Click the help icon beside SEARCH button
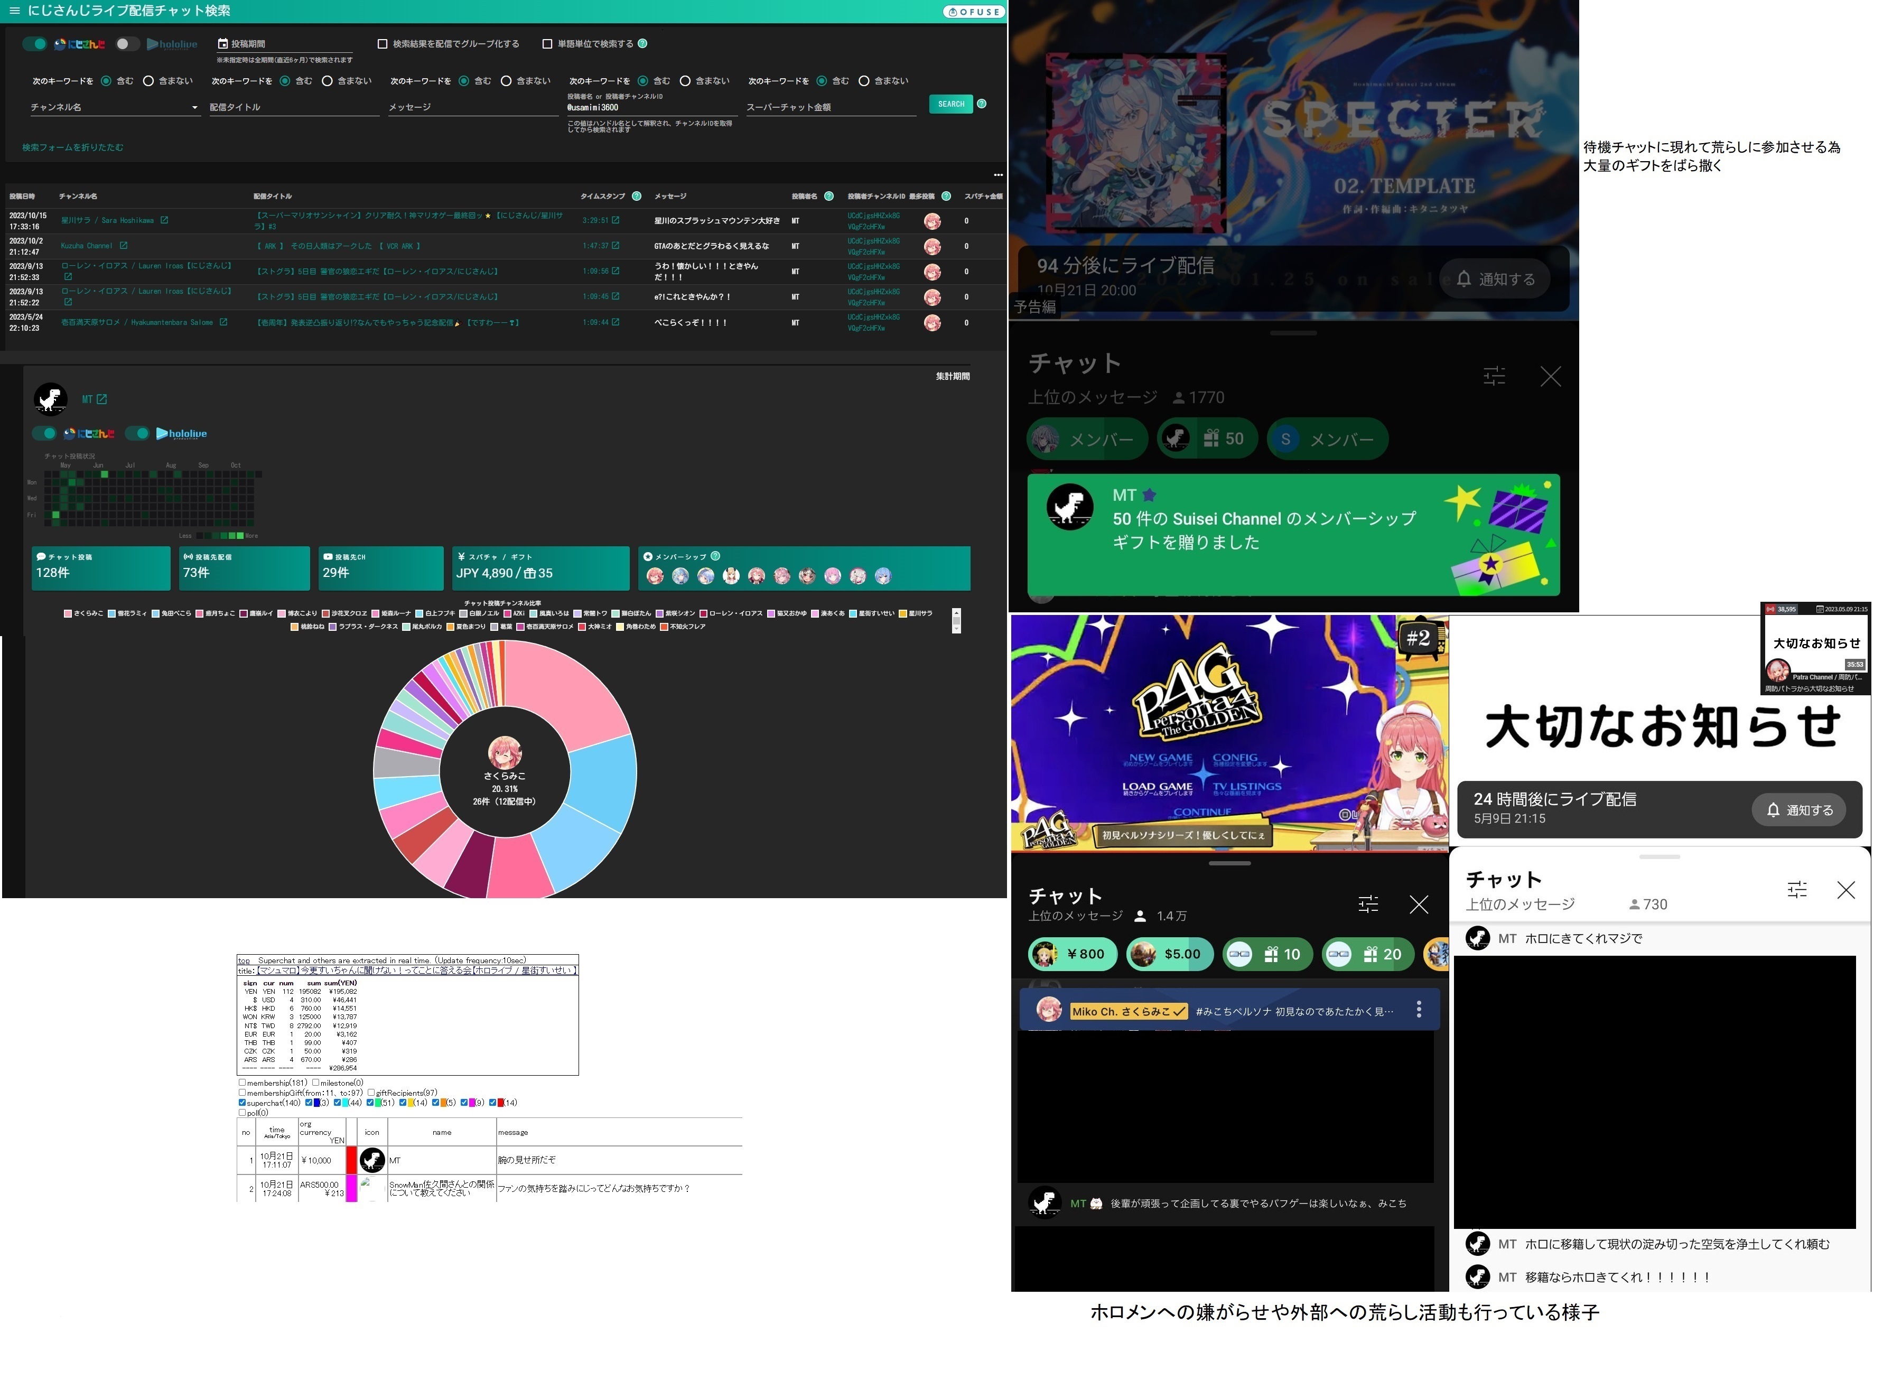The width and height of the screenshot is (1883, 1380). coord(982,105)
